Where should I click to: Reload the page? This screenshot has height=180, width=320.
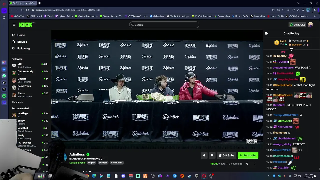22,10
